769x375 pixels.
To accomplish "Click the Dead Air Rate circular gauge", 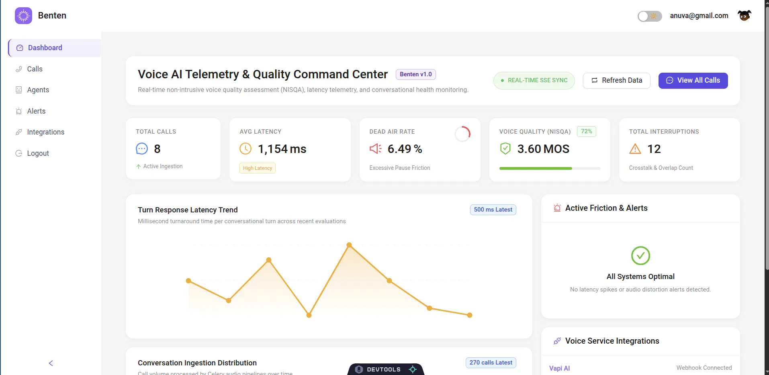I will 462,134.
